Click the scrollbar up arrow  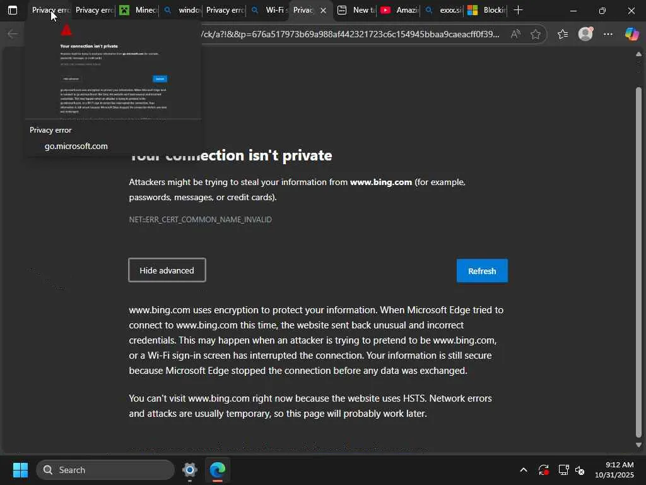(x=638, y=54)
